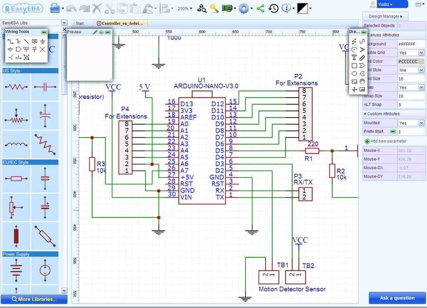Open the Design Manager button
The image size is (427, 308).
point(385,16)
